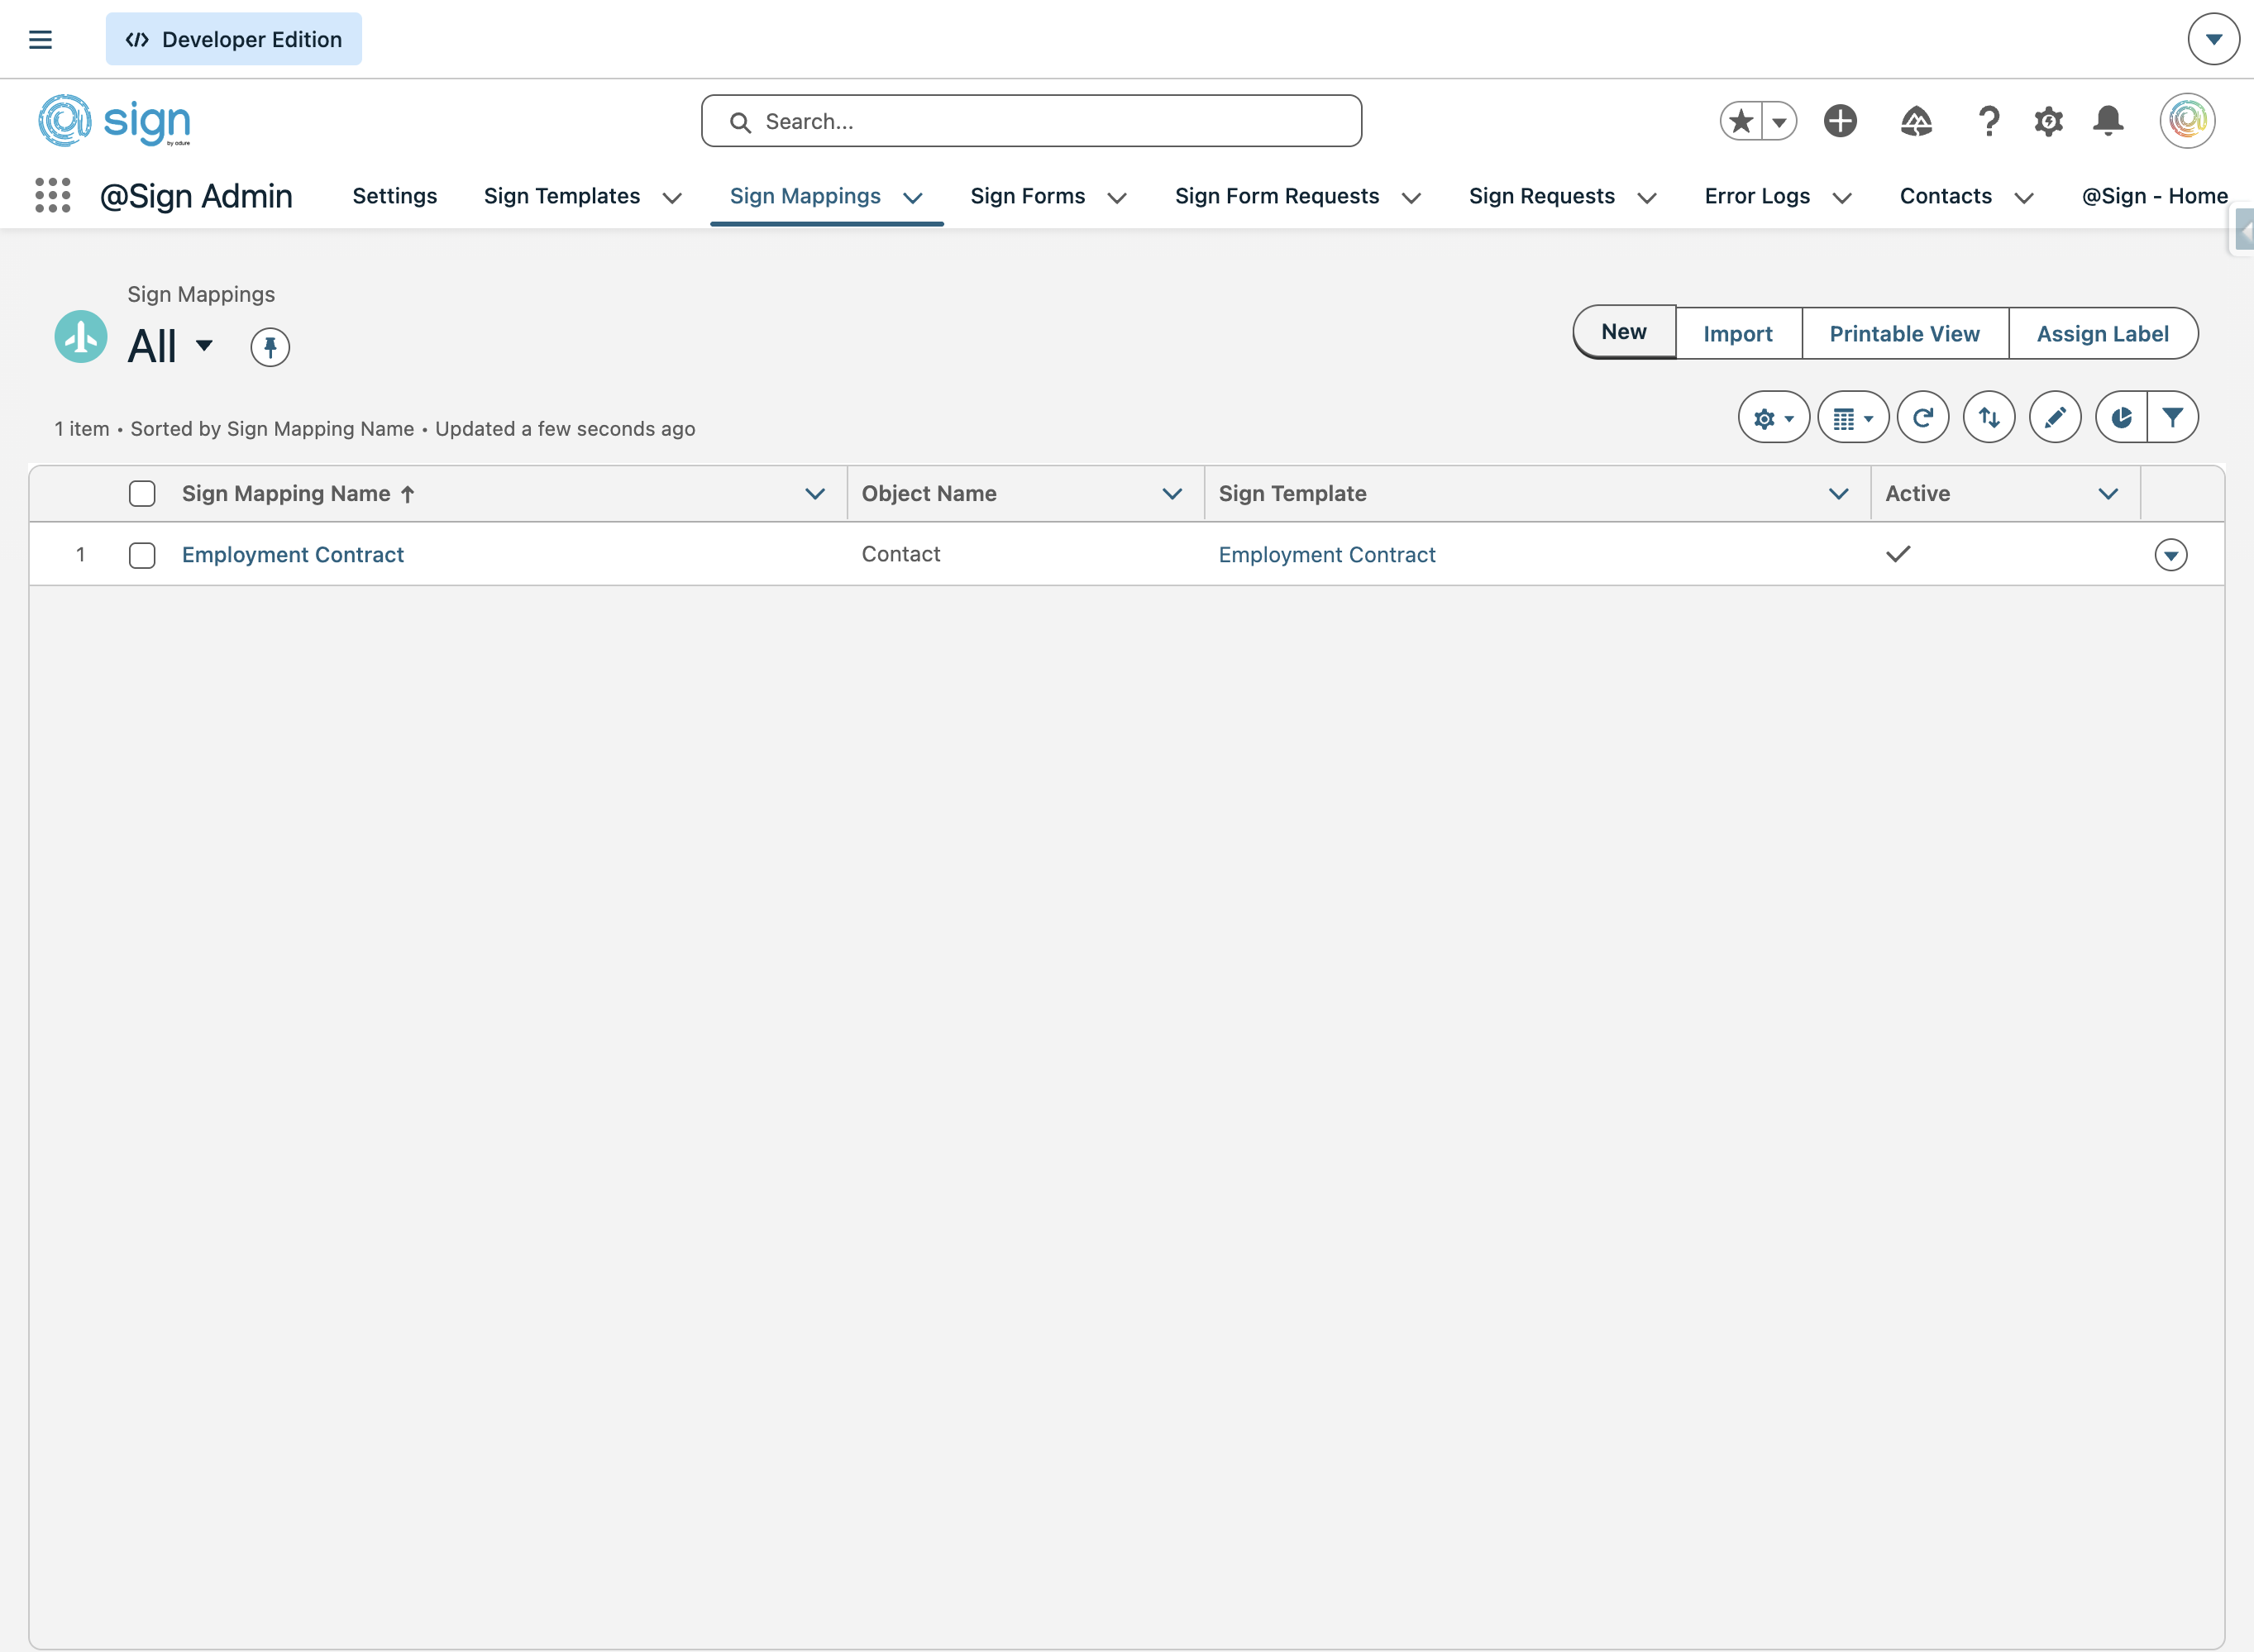The width and height of the screenshot is (2254, 1652).
Task: Expand the All list view selector
Action: [204, 346]
